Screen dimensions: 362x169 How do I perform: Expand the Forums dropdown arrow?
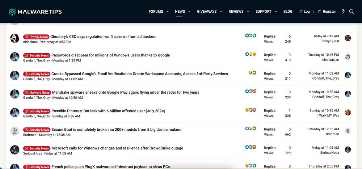[x=168, y=12]
